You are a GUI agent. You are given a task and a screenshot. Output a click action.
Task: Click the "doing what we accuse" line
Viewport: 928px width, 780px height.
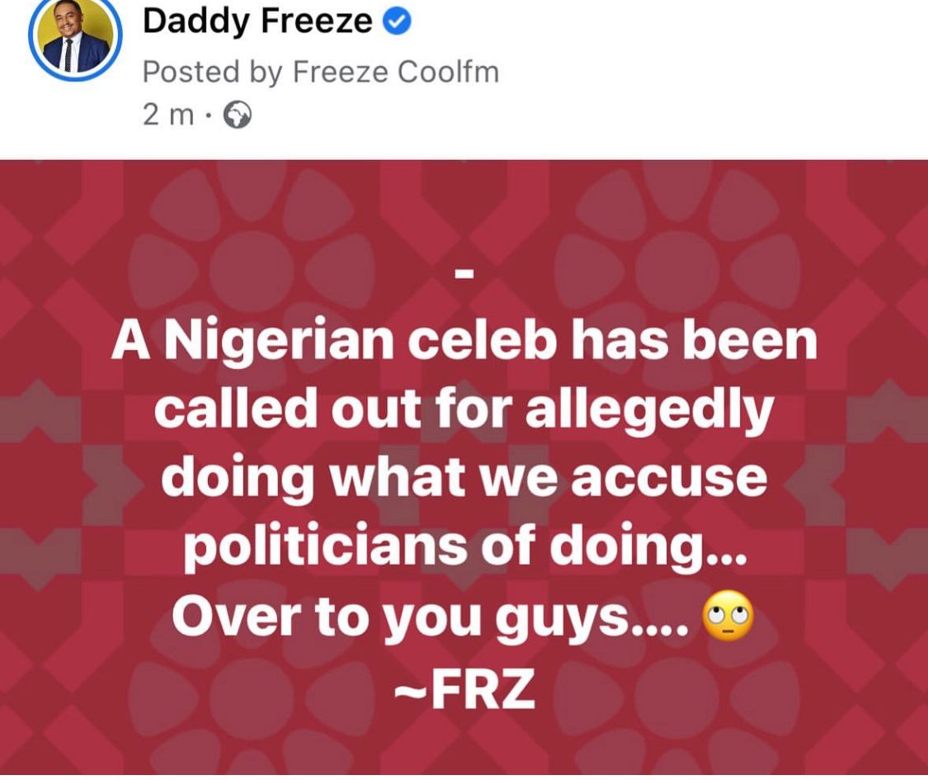coord(464,479)
